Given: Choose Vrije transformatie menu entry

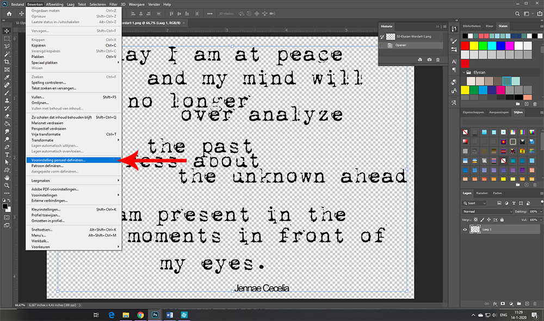Looking at the screenshot, I should tap(73, 134).
